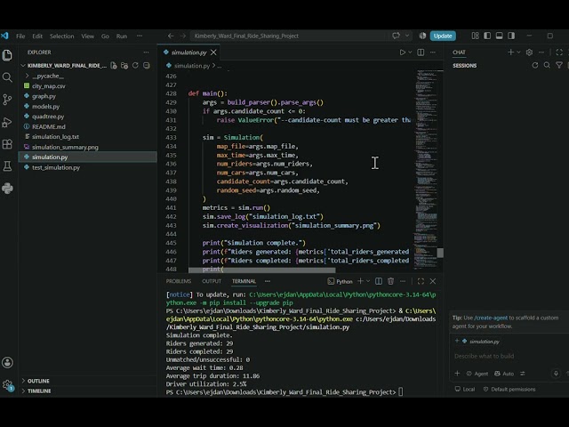Split the terminal panel
Image resolution: width=569 pixels, height=427 pixels.
pyautogui.click(x=379, y=281)
